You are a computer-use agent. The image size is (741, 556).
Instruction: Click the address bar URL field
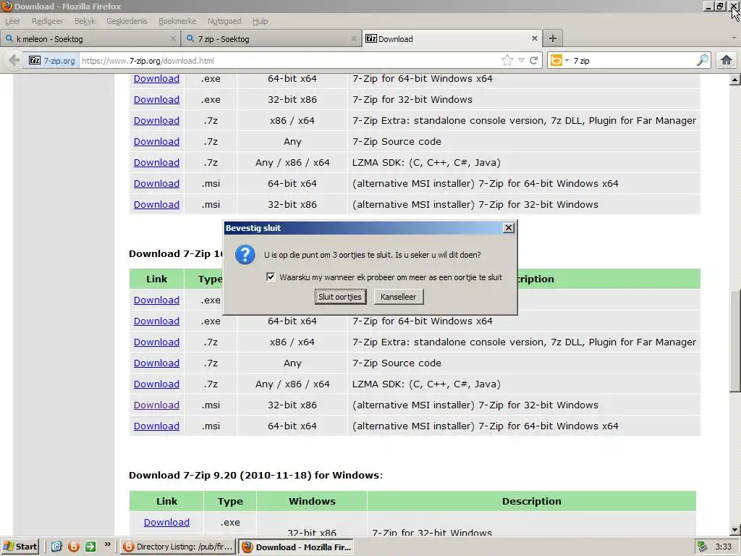[x=288, y=61]
